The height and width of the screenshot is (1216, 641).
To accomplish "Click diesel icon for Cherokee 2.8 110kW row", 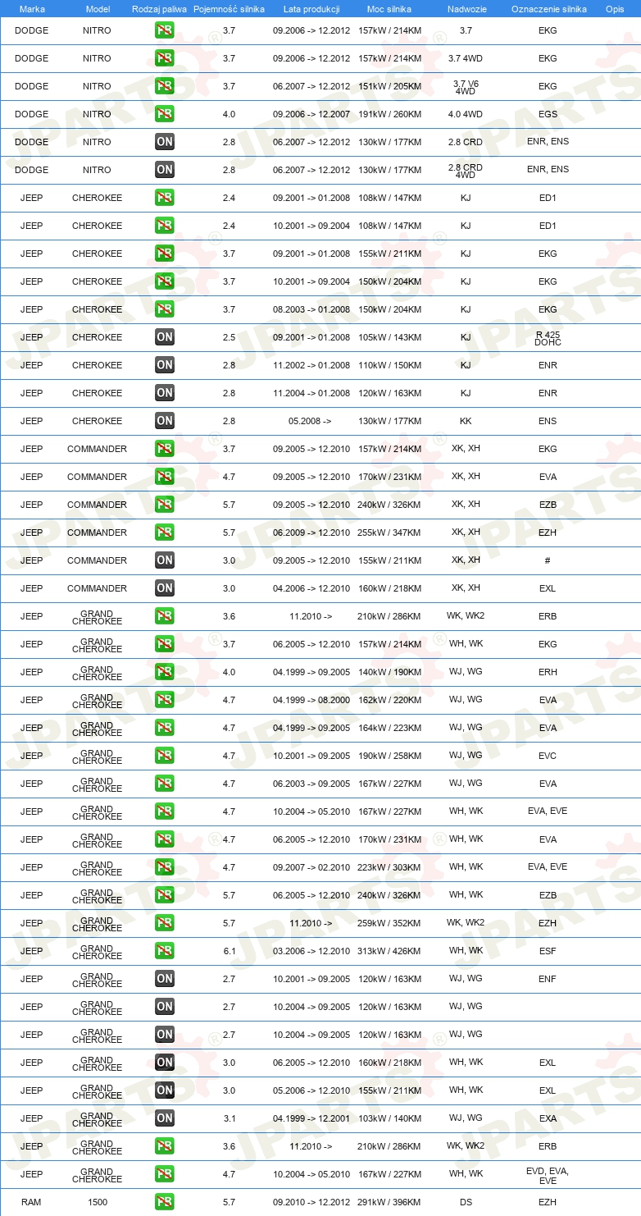I will coord(165,365).
